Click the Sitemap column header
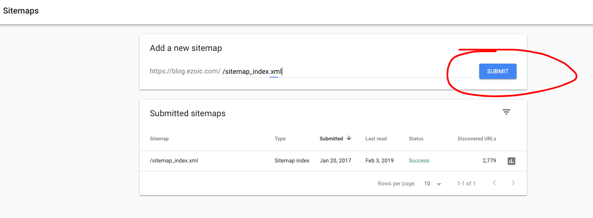The width and height of the screenshot is (593, 218). click(x=159, y=139)
